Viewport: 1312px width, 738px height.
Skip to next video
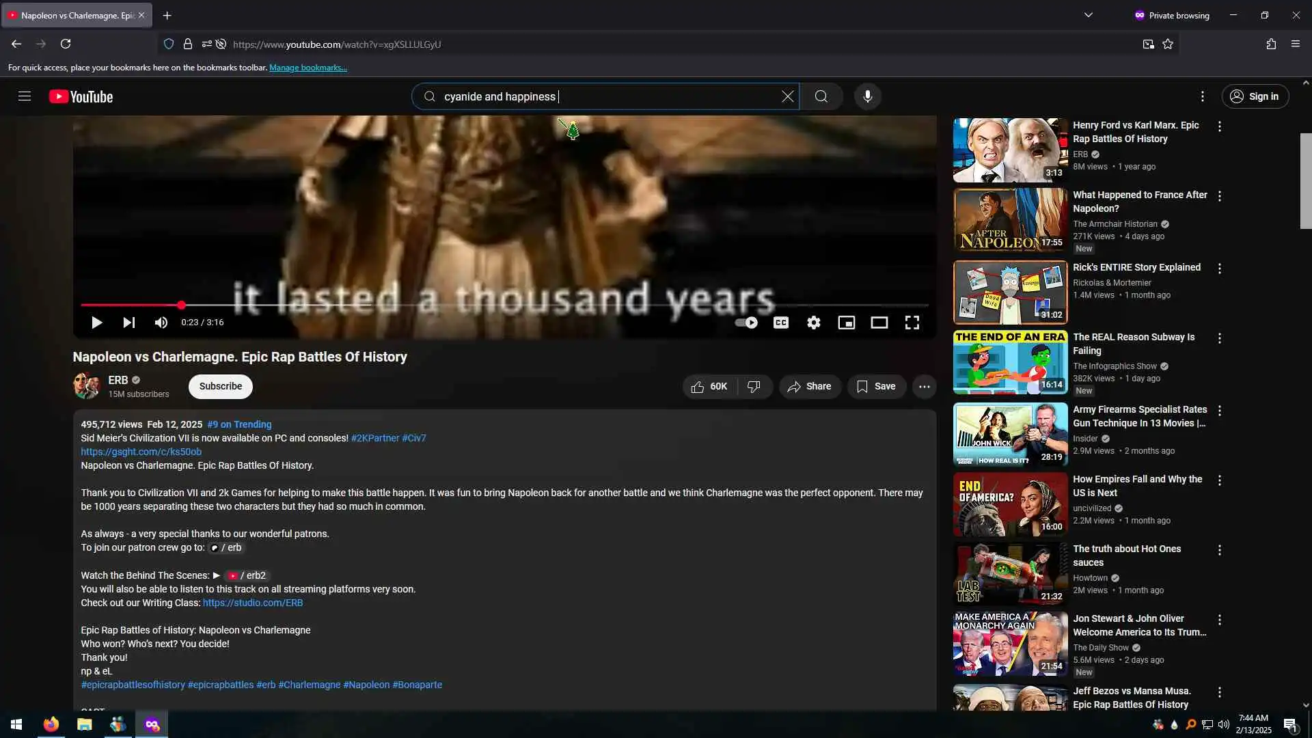tap(128, 323)
